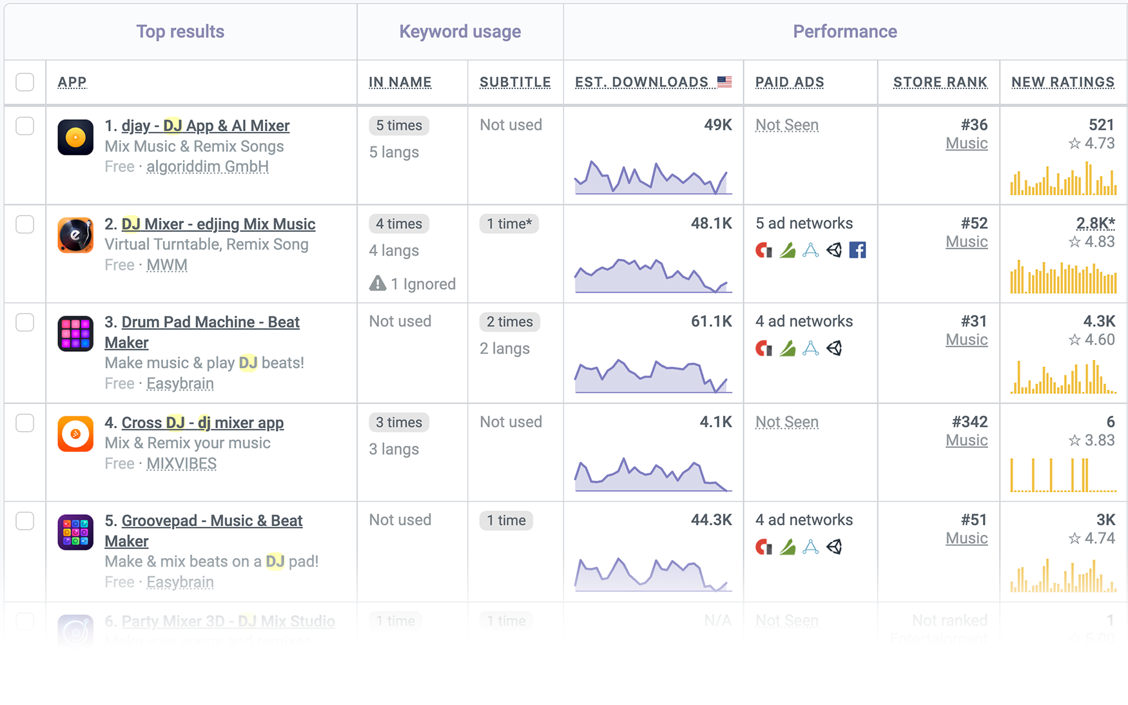Click Not Seen paid ads for Cross DJ
This screenshot has height=705, width=1128.
pos(787,422)
